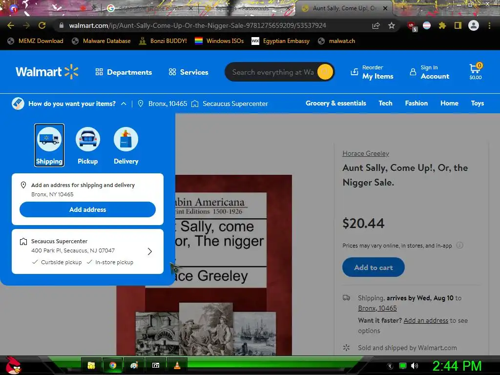Toggle the browser side panel icon
Image resolution: width=500 pixels, height=375 pixels.
458,25
